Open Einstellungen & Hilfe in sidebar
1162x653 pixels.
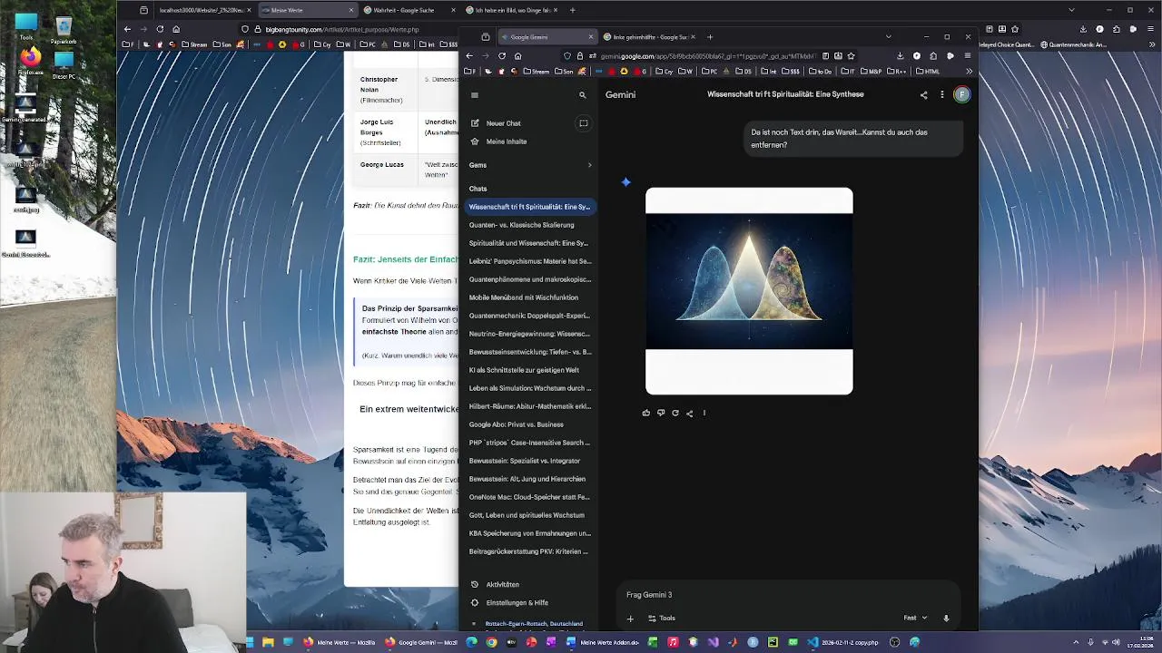(x=509, y=602)
